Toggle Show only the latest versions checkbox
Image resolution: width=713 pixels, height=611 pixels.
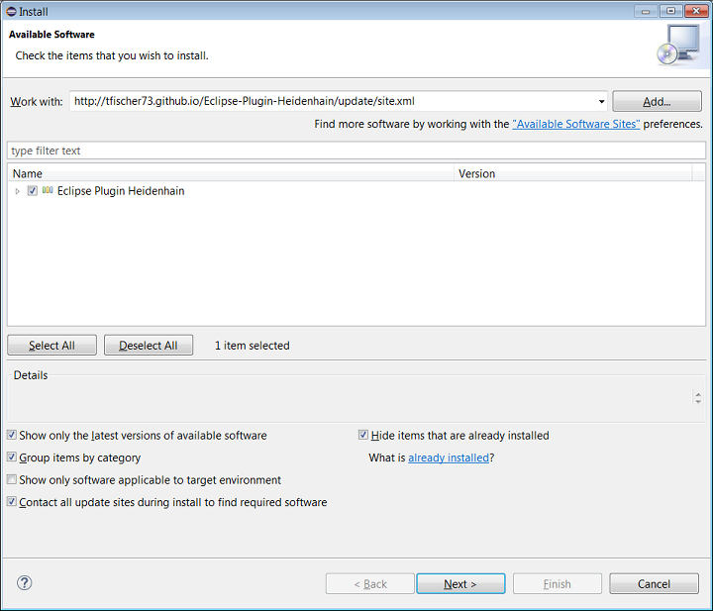click(x=12, y=435)
